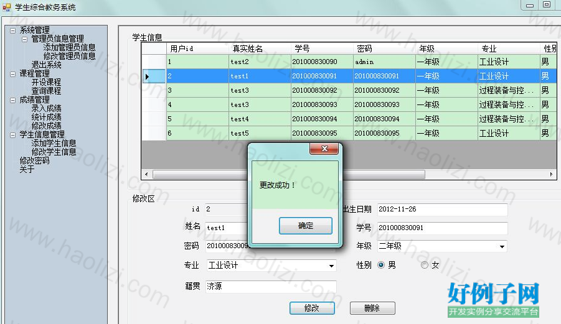Sort by 密码 column header
This screenshot has width=561, height=324.
[384, 49]
